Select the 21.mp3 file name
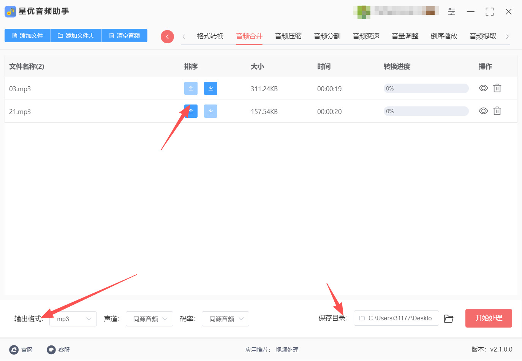 pos(20,112)
